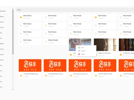The width and height of the screenshot is (134, 100).
Task: Choose rename in the context menu
Action: 83,51
